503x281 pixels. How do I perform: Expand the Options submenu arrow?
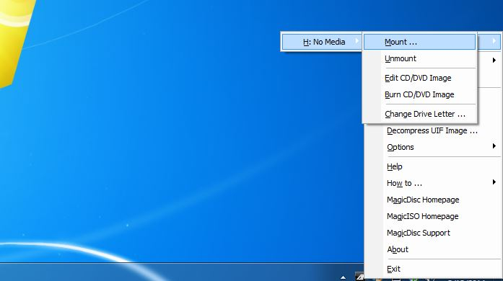click(x=494, y=146)
